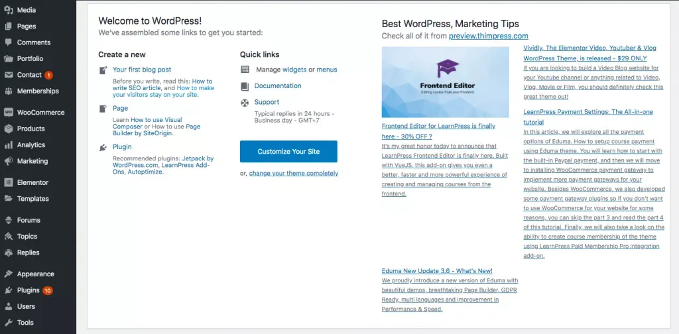Screen dimensions: 679x334
Task: Open the Comments menu item
Action: [x=34, y=42]
